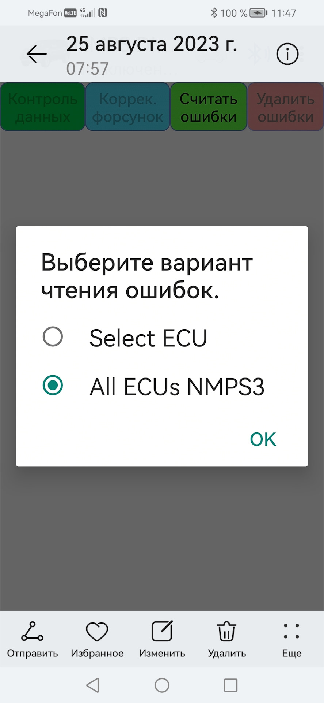Confirm dialog with OK
This screenshot has width=324, height=703.
point(263,439)
